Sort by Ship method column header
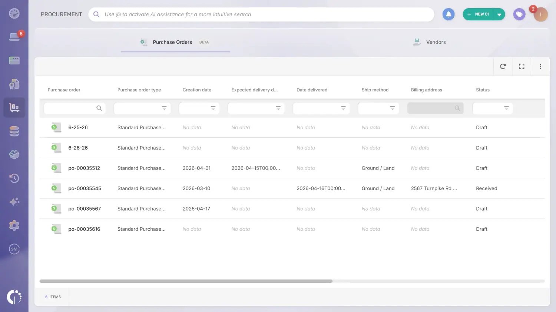 pyautogui.click(x=375, y=90)
